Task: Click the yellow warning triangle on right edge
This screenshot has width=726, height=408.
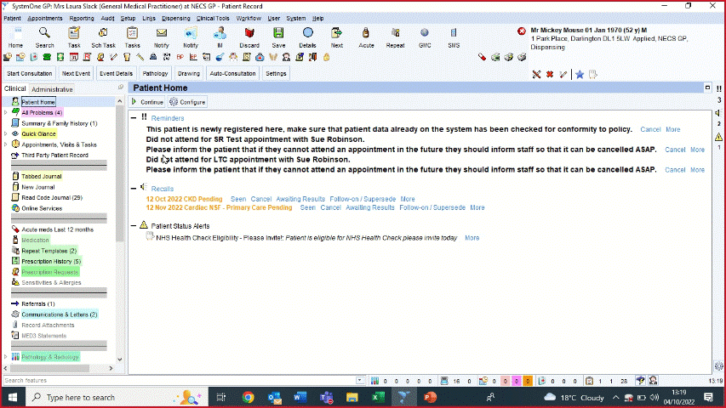Action: click(x=718, y=137)
